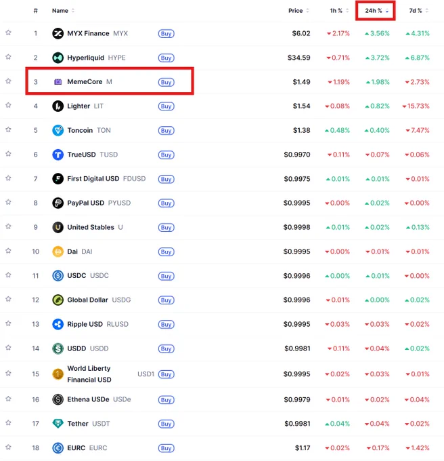Click the USDC coin logo
The width and height of the screenshot is (444, 461).
coord(58,276)
